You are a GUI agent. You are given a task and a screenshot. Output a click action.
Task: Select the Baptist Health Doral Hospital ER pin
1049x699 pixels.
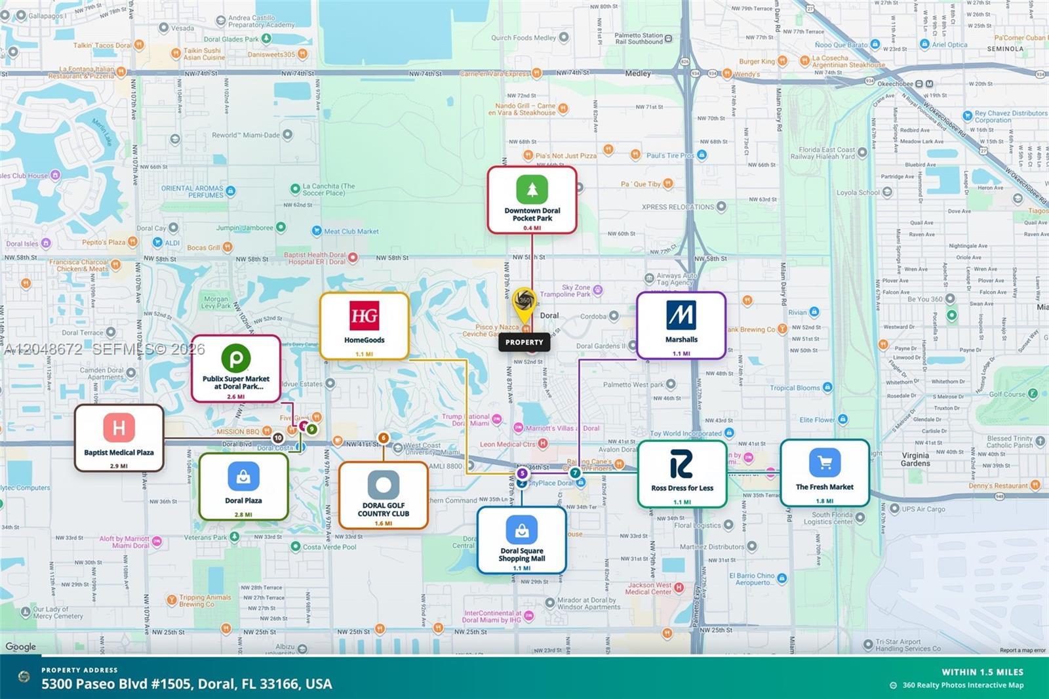click(x=353, y=258)
